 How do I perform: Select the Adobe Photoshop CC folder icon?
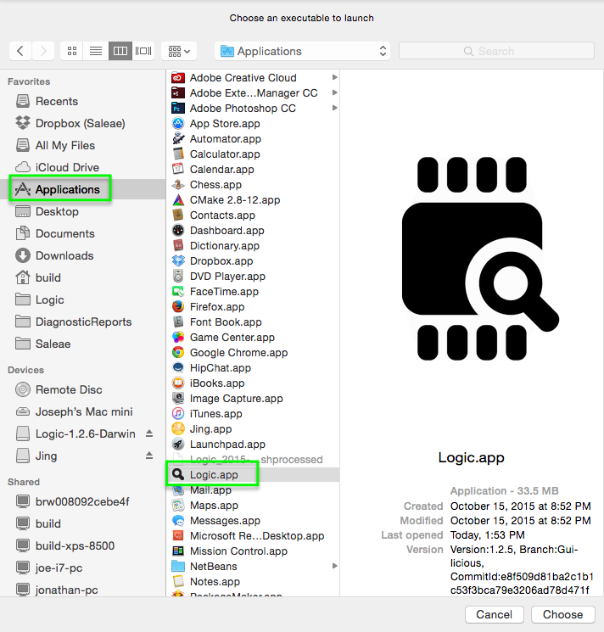(178, 109)
